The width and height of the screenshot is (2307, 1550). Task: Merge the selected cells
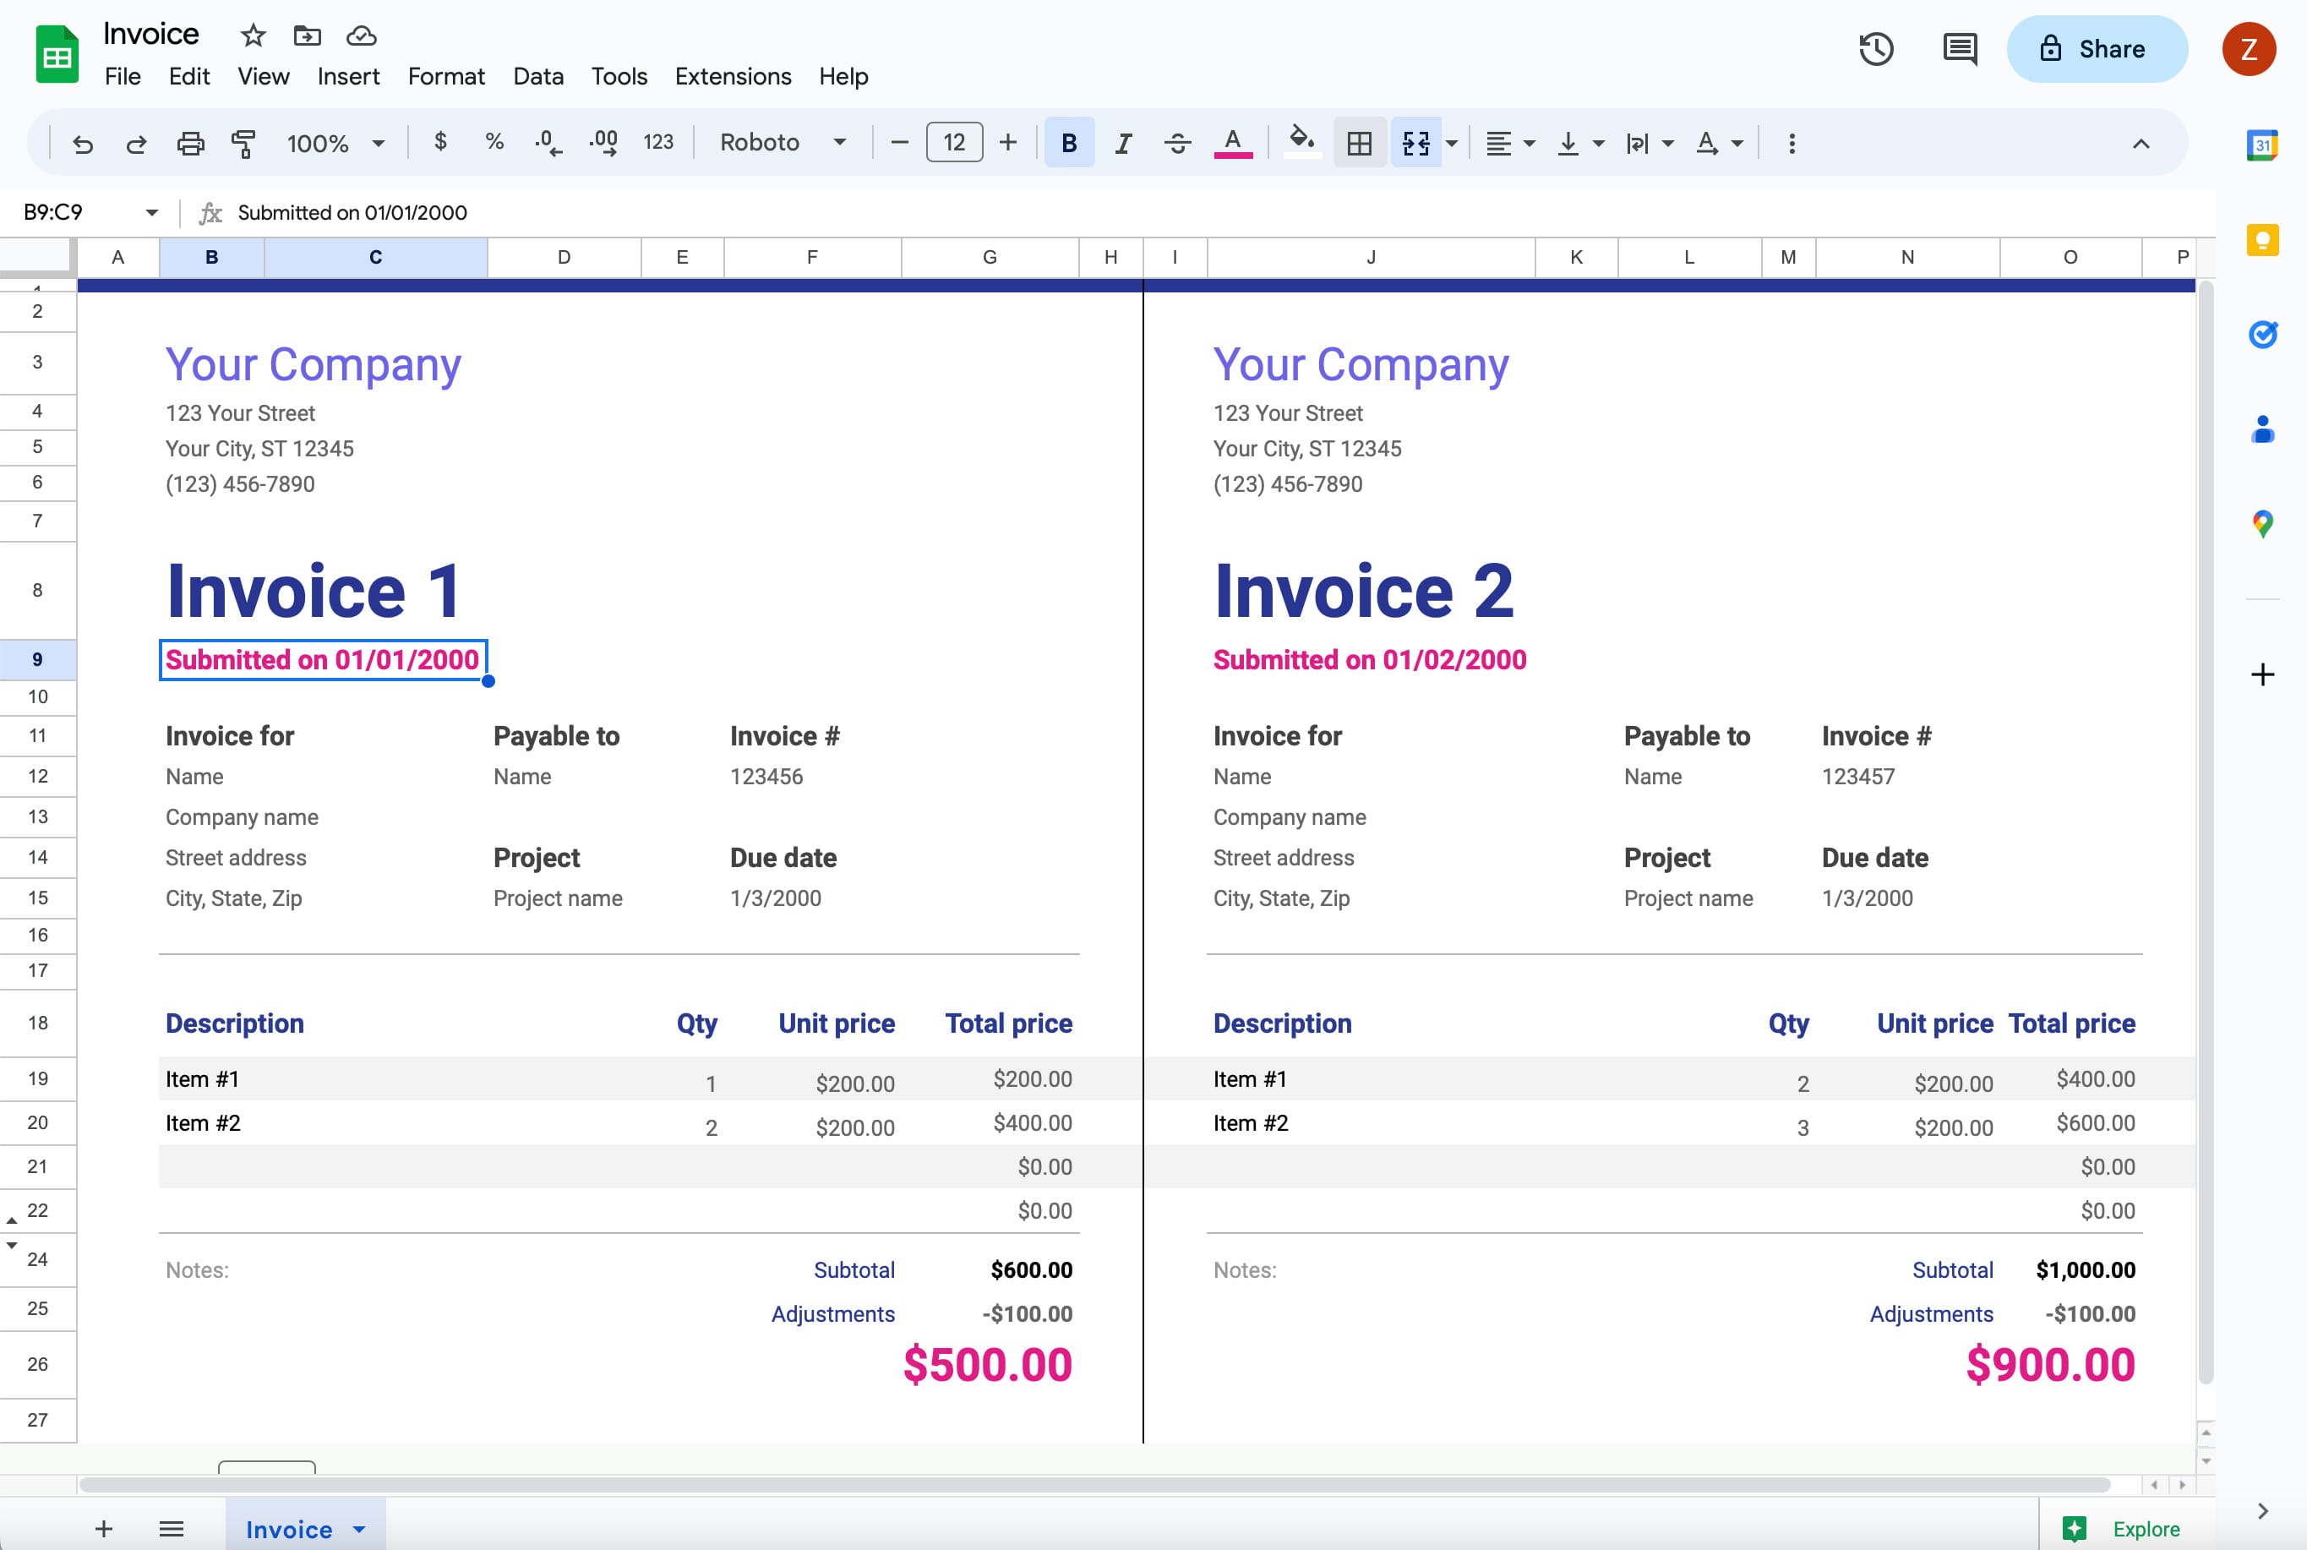(1415, 142)
